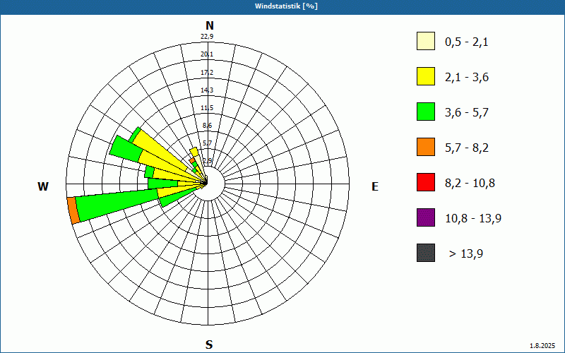Click the 8,6 ring scale label
565x353 pixels.
click(208, 126)
